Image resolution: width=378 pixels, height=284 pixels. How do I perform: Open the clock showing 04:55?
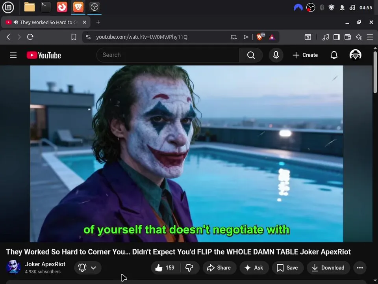tap(366, 7)
